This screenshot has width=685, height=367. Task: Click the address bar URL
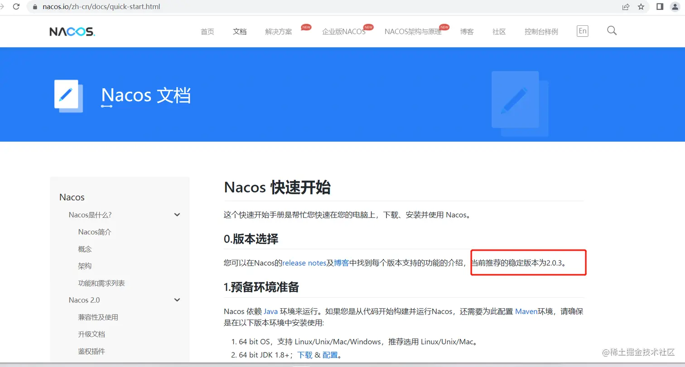click(x=101, y=7)
